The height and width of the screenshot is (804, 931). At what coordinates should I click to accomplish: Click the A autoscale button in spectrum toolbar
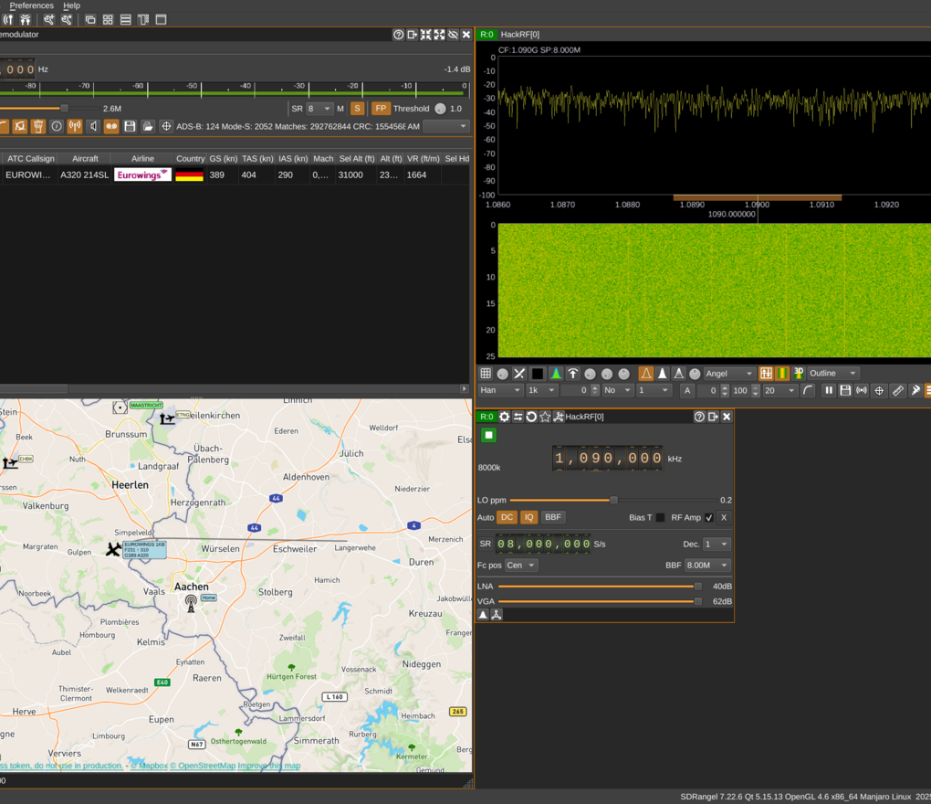click(687, 390)
